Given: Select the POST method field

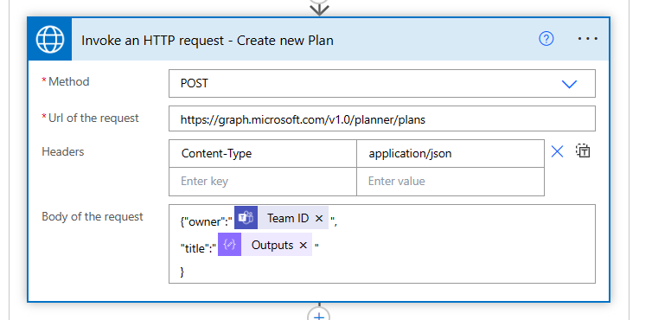Looking at the screenshot, I should click(x=381, y=83).
